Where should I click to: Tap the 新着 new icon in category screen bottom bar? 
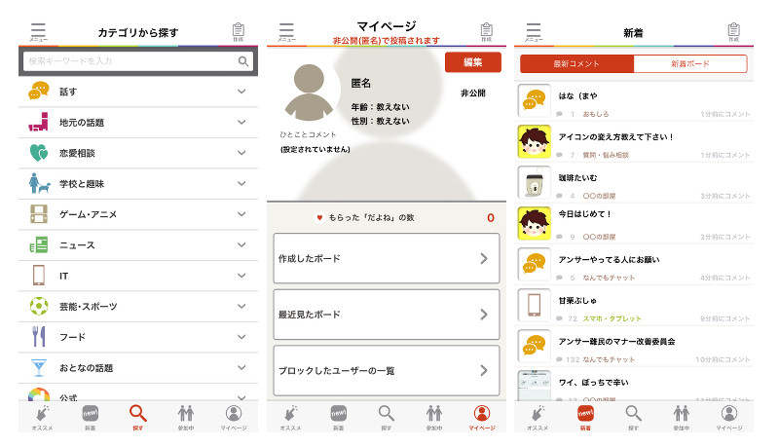point(90,413)
